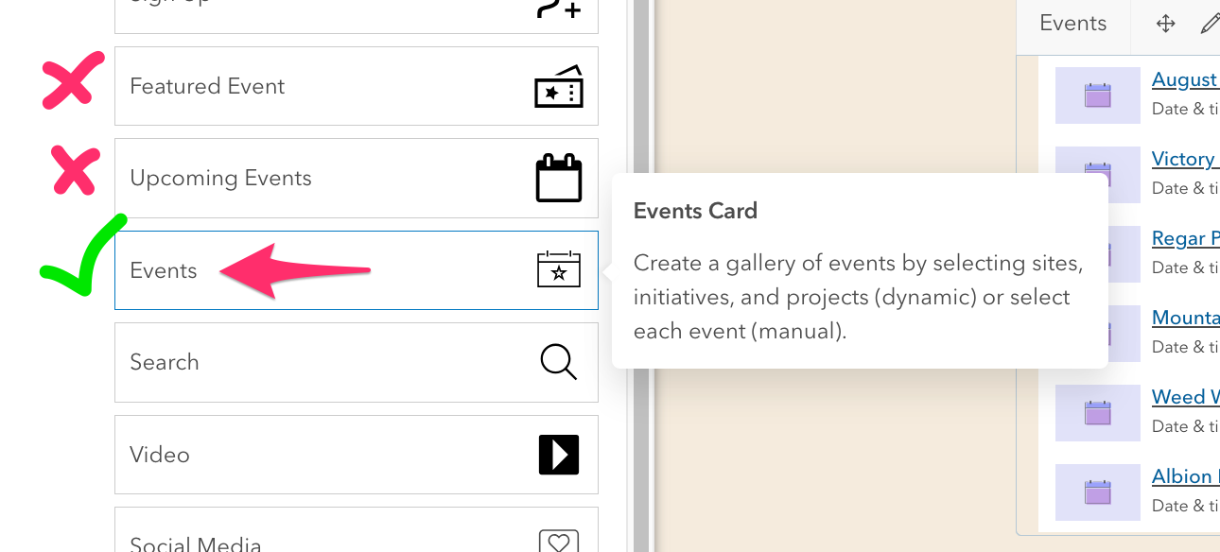1220x552 pixels.
Task: Click the Video play icon
Action: point(558,455)
